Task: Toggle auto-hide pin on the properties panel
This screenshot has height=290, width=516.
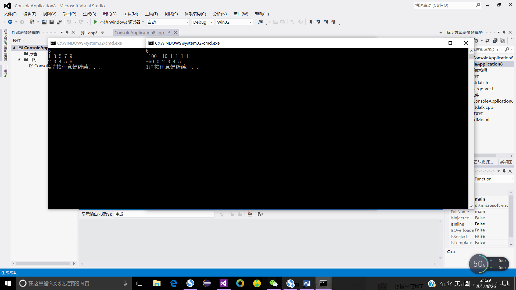Action: click(504, 171)
